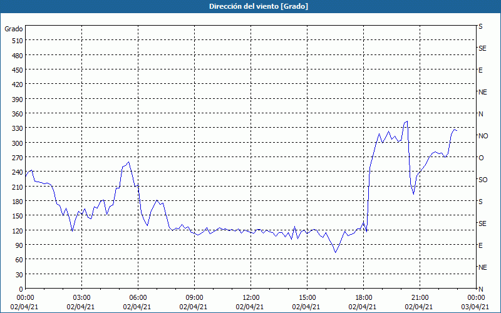Viewport: 501px width, 313px height.
Task: Click the 21:00 time axis label
Action: tap(420, 298)
